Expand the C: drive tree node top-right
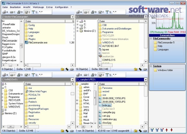This screenshot has height=134, width=187. point(77,24)
